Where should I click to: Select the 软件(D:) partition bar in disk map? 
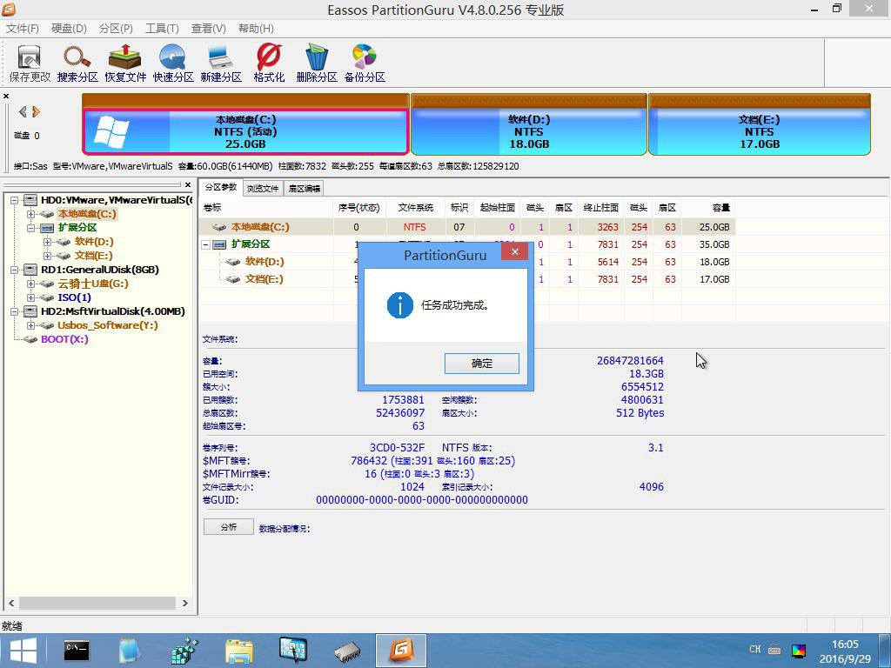[x=528, y=131]
